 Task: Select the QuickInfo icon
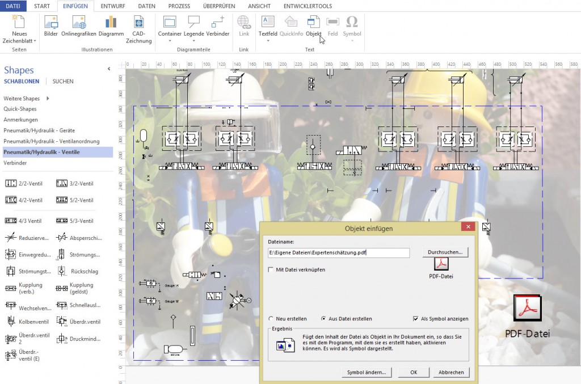pyautogui.click(x=290, y=26)
